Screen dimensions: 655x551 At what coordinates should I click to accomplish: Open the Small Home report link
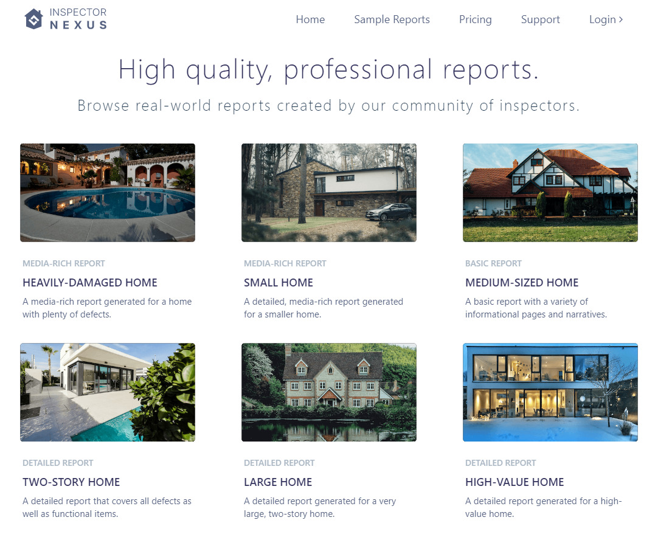click(279, 282)
